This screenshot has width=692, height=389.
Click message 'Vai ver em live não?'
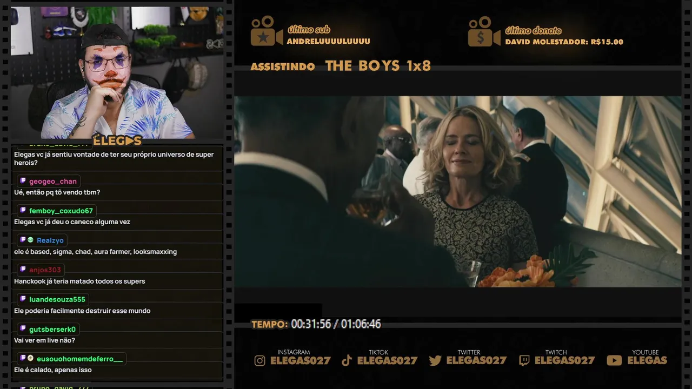tap(44, 341)
